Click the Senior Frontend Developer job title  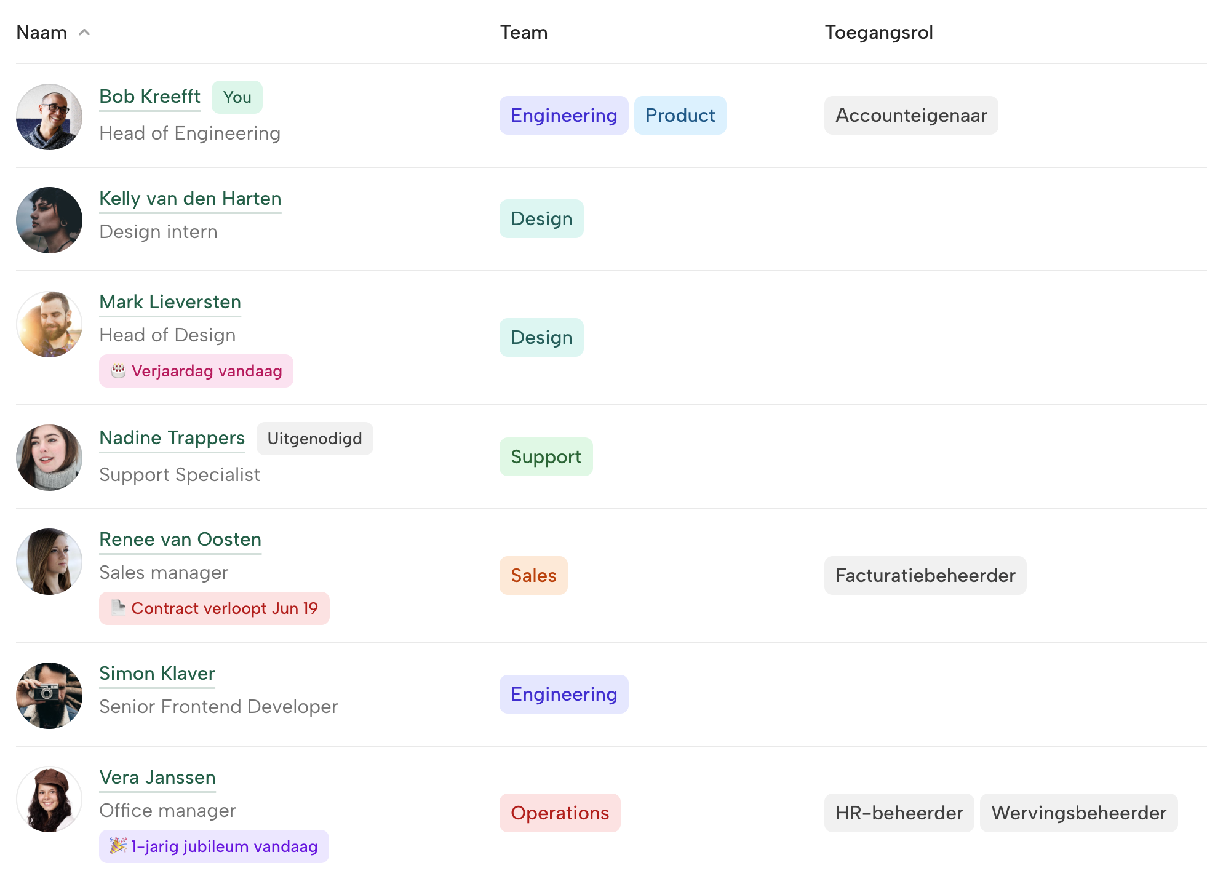click(x=218, y=707)
